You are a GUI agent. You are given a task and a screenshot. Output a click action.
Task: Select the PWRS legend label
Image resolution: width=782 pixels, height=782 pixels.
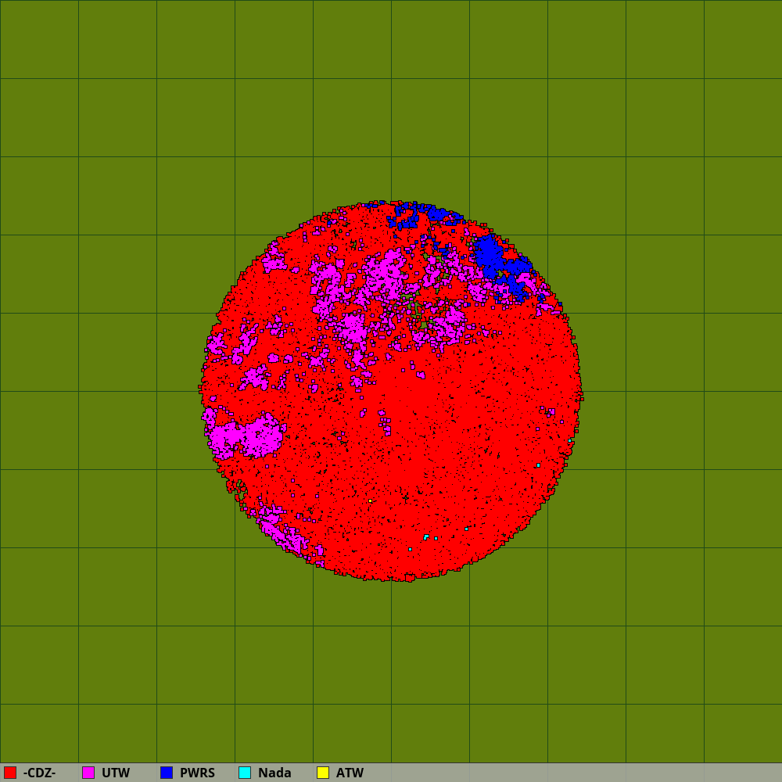coord(198,773)
